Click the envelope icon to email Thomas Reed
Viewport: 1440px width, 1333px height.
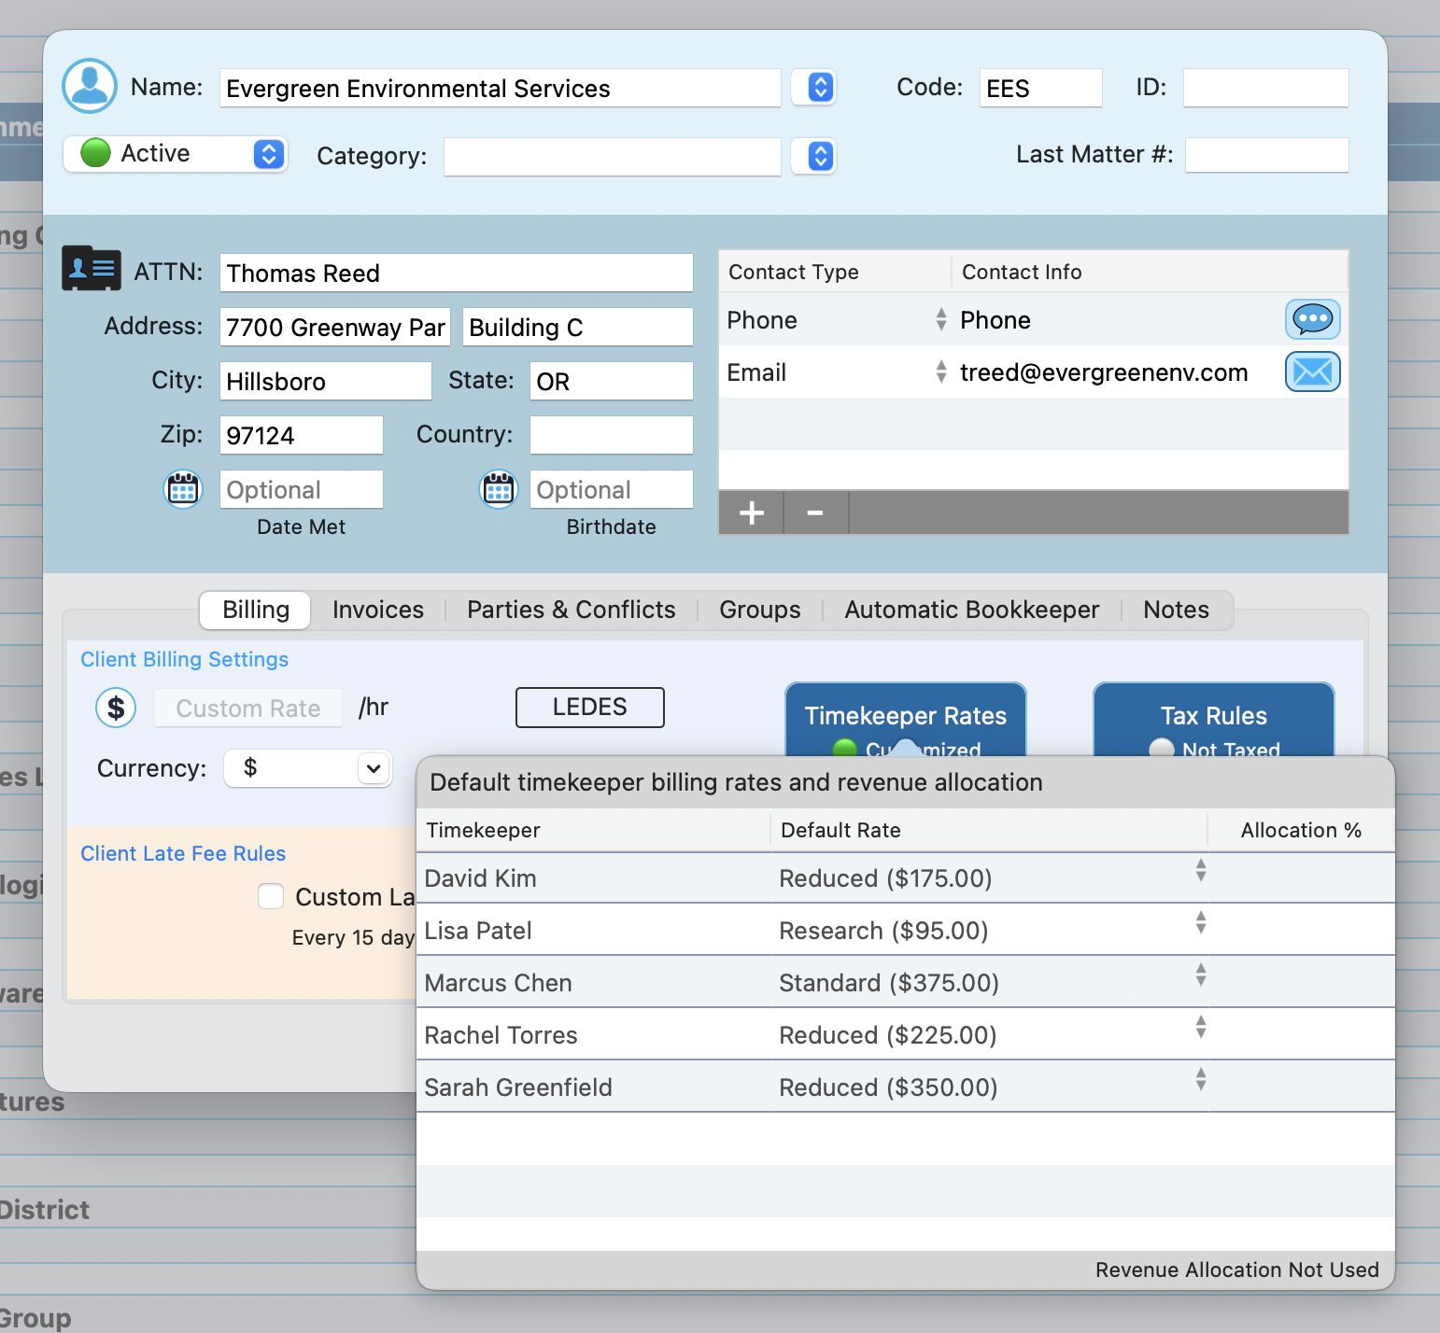point(1312,372)
